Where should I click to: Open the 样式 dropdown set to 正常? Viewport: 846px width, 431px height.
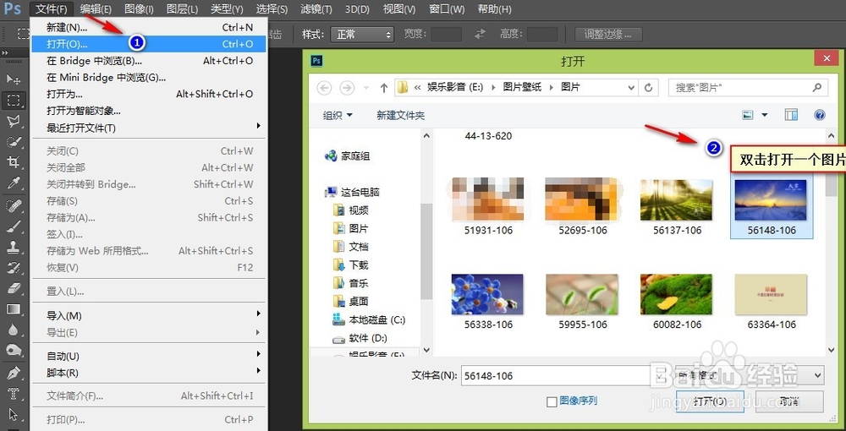[361, 35]
